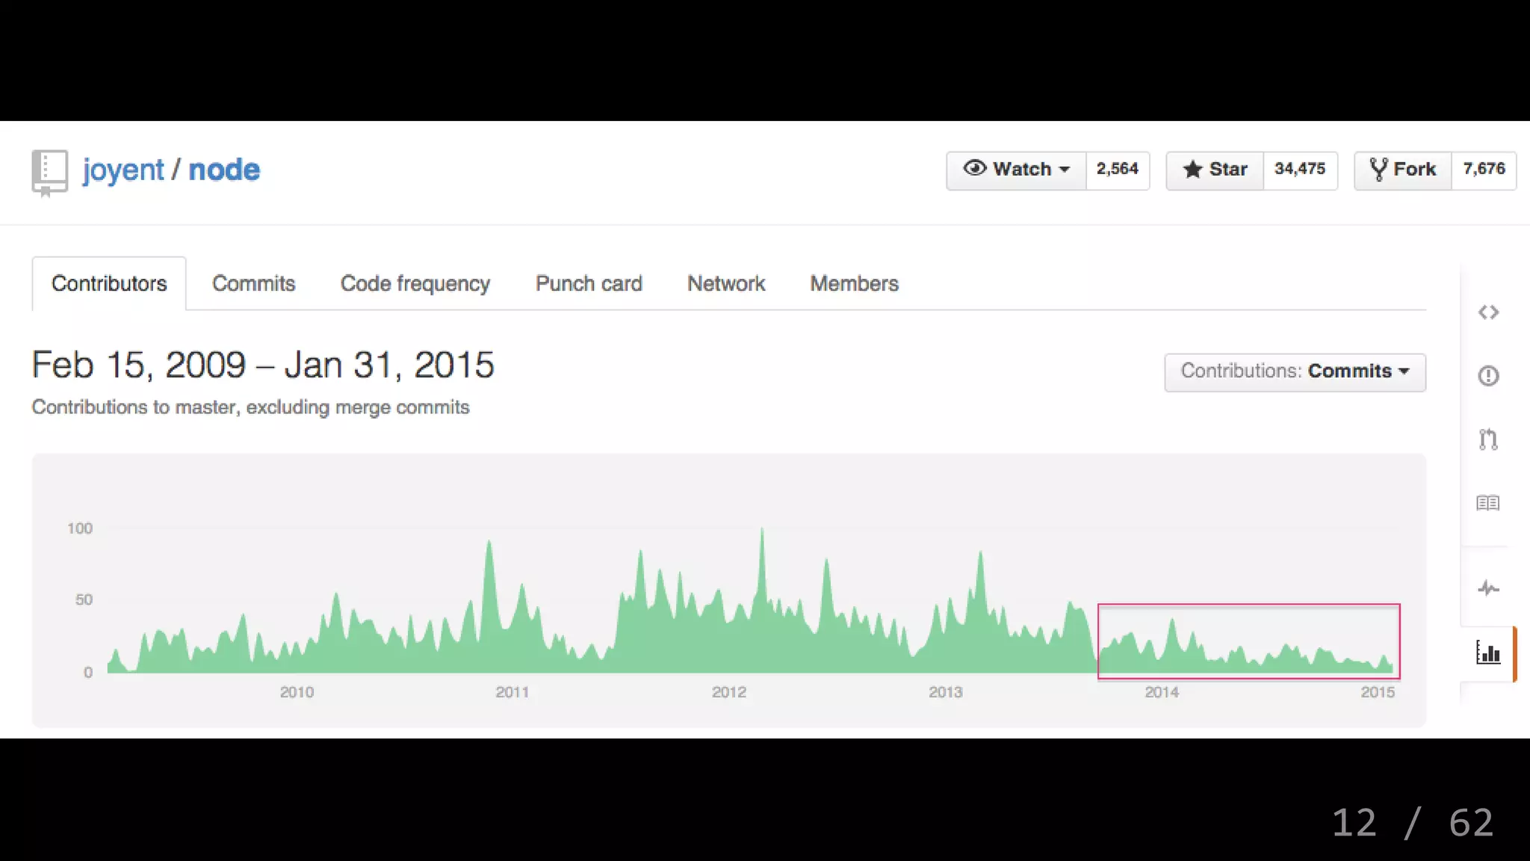This screenshot has width=1530, height=861.
Task: Click the Star button
Action: (1215, 170)
